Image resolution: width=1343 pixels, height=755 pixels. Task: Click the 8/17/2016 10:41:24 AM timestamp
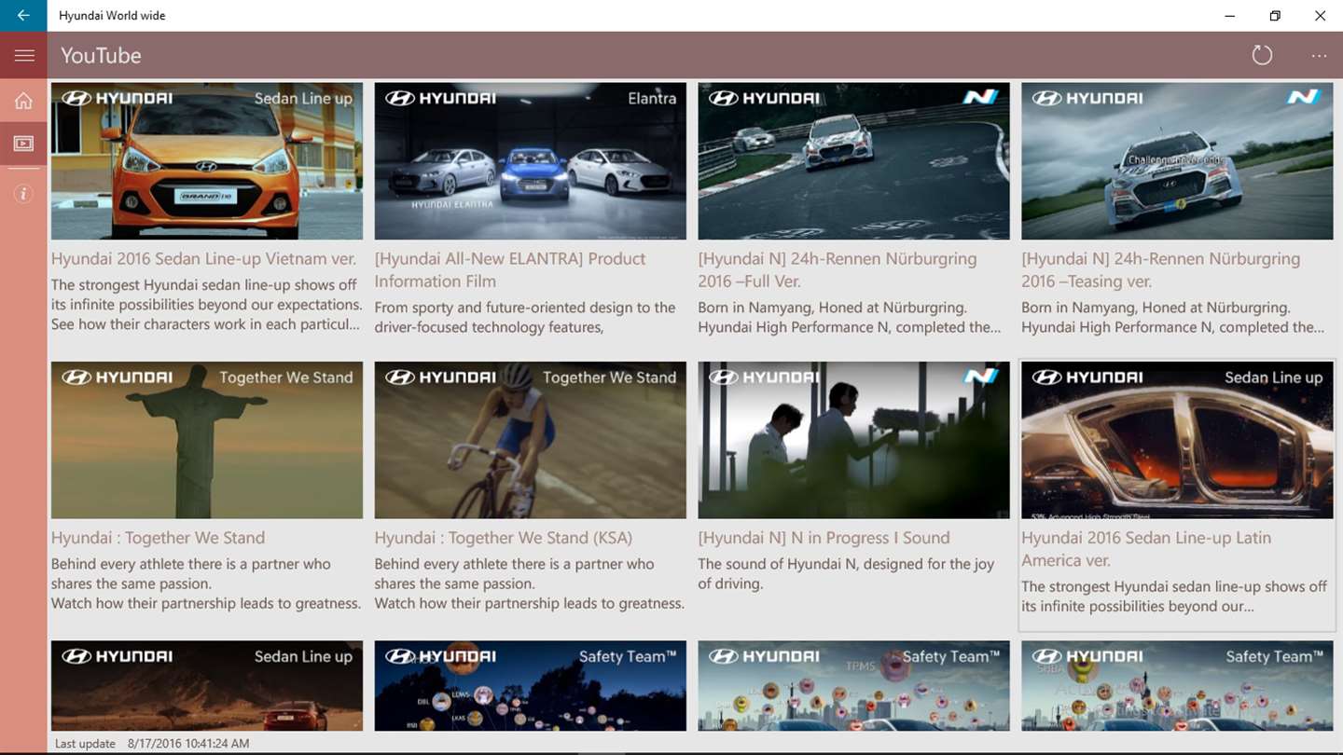coord(189,744)
